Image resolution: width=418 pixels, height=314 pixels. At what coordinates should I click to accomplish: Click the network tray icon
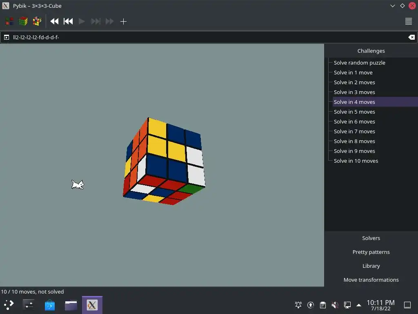[347, 305]
